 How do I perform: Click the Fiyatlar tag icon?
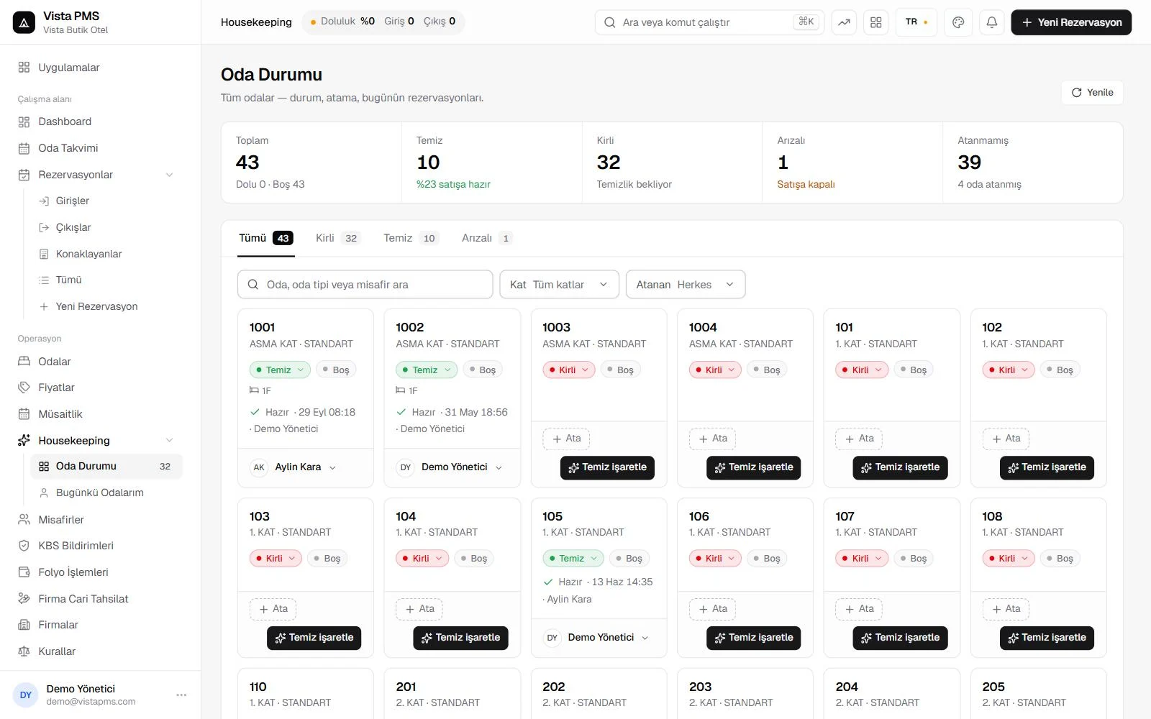[x=24, y=388]
